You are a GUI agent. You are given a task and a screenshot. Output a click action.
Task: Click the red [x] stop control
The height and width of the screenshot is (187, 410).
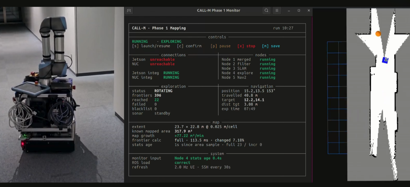pyautogui.click(x=246, y=46)
